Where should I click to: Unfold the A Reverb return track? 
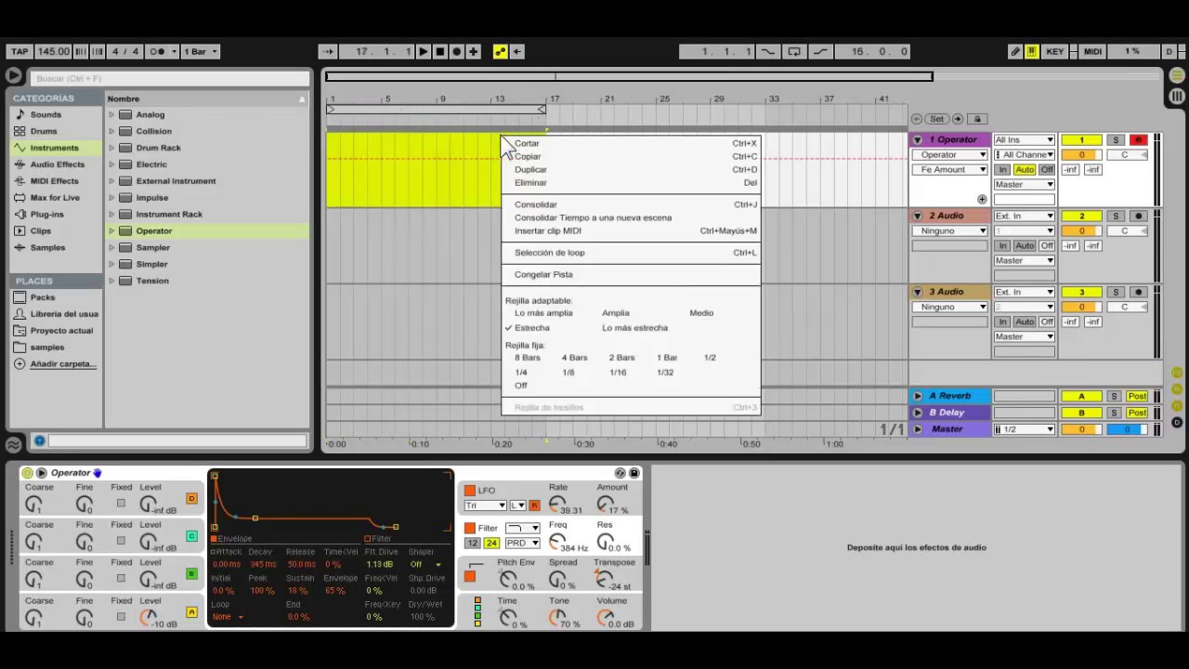918,396
